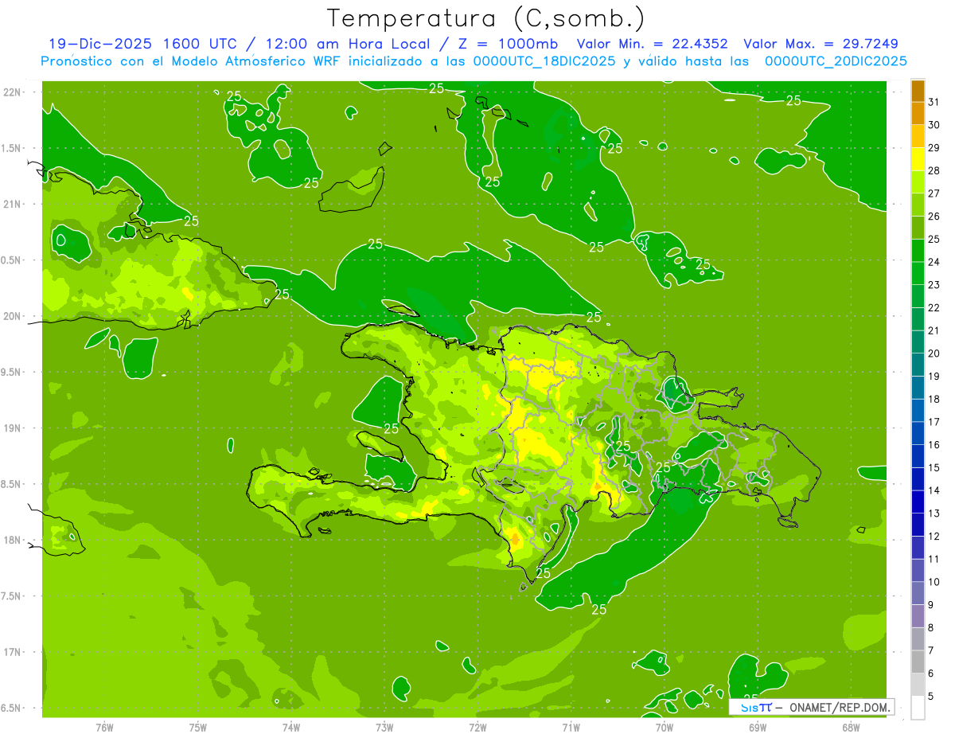Screen dimensions: 955x738
Task: Click the dark blue colorbar segment between 13 and 14
Action: [x=918, y=502]
